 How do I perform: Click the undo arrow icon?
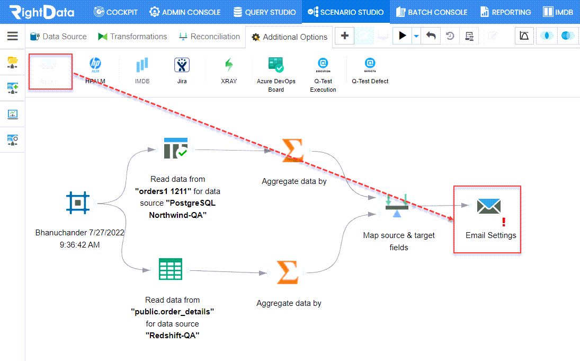pos(431,36)
